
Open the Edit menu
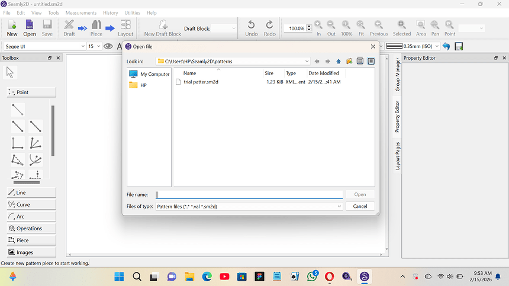tap(21, 13)
